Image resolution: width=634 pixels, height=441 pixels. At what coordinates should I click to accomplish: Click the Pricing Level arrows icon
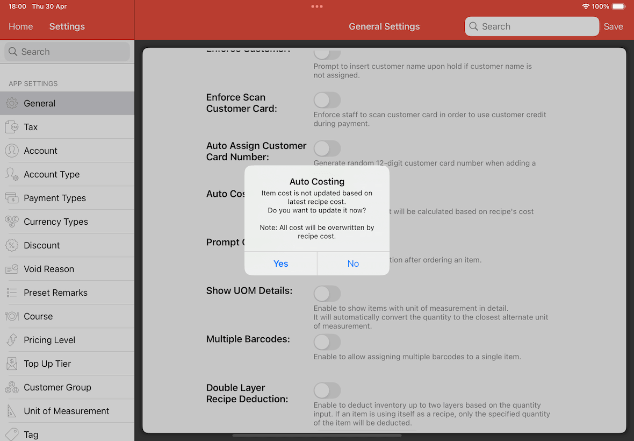point(12,340)
